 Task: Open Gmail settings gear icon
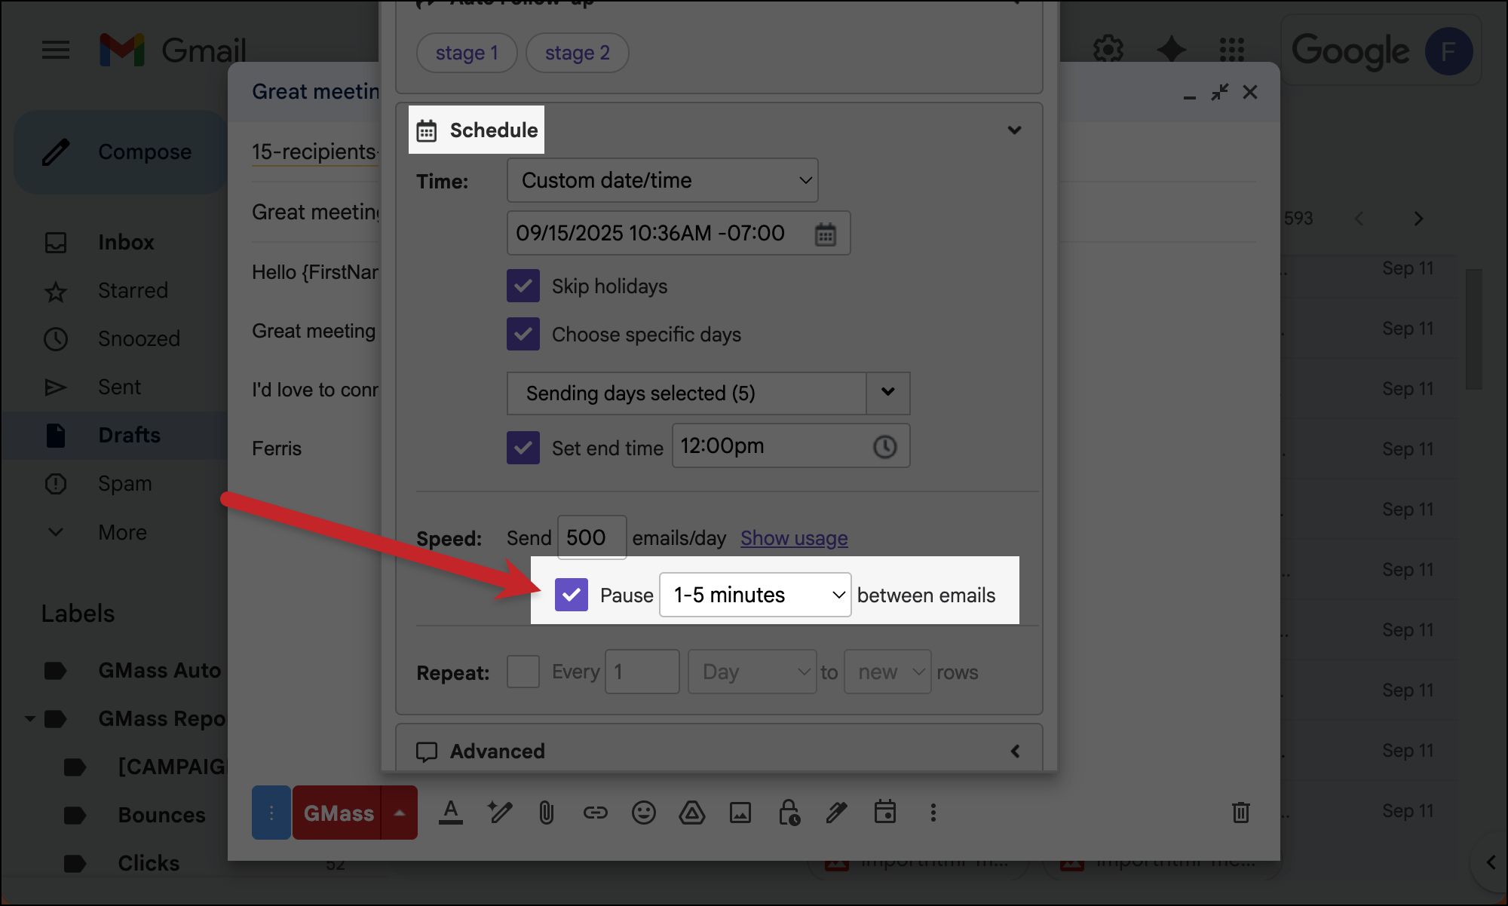[1108, 50]
